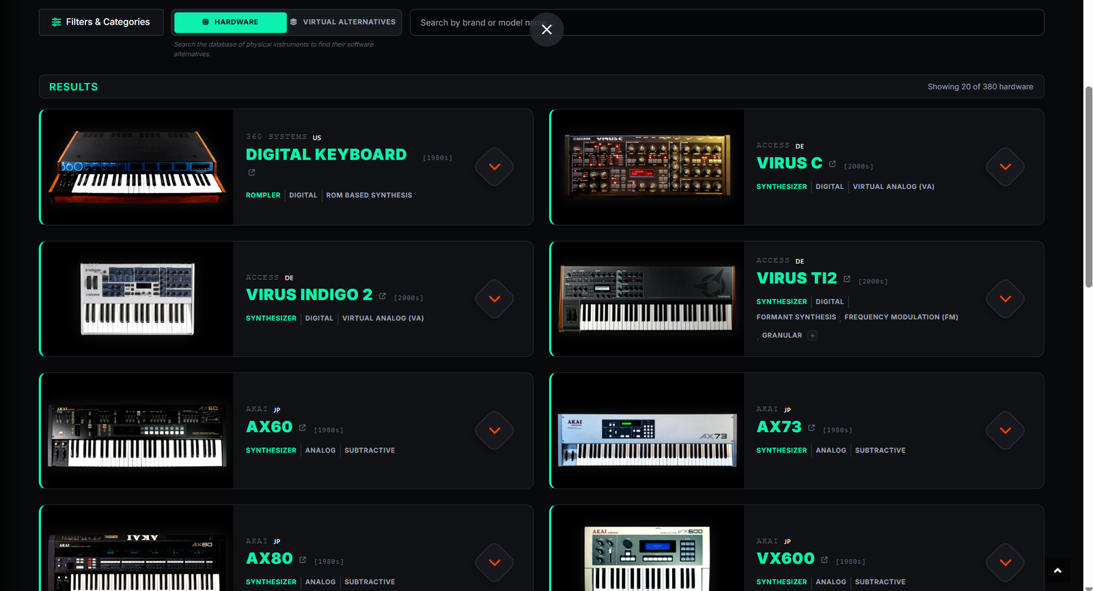The image size is (1093, 591).
Task: Open external link icon beside VX600
Action: tap(825, 560)
